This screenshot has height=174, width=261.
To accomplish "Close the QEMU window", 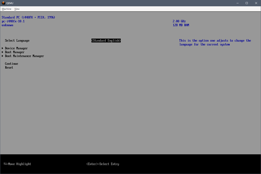I will click(256, 3).
